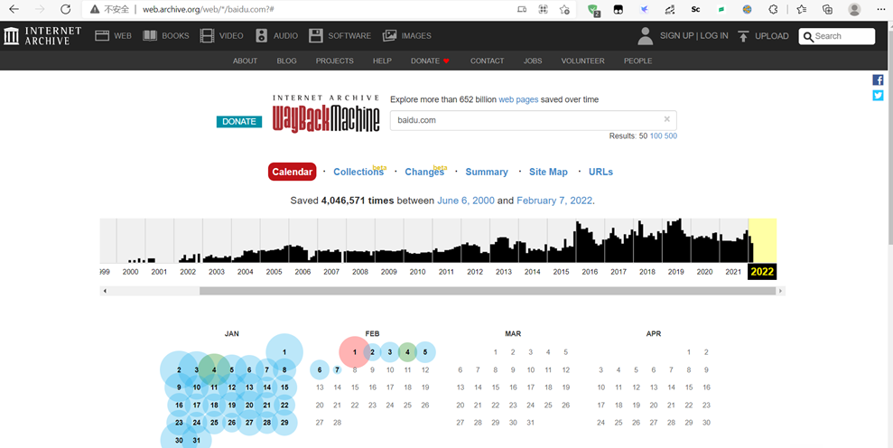This screenshot has height=448, width=893.
Task: Click the timeline horizontal scrollbar thumb
Action: (488, 291)
